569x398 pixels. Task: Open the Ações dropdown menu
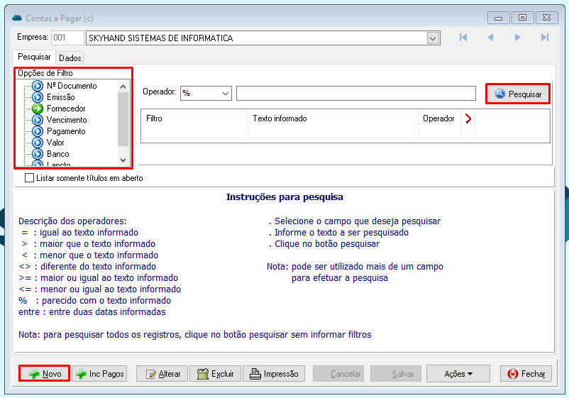pyautogui.click(x=458, y=374)
